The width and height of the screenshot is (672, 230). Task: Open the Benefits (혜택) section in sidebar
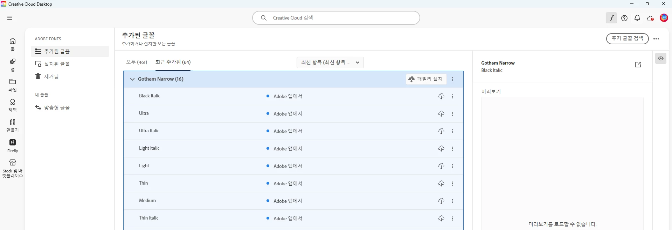13,105
